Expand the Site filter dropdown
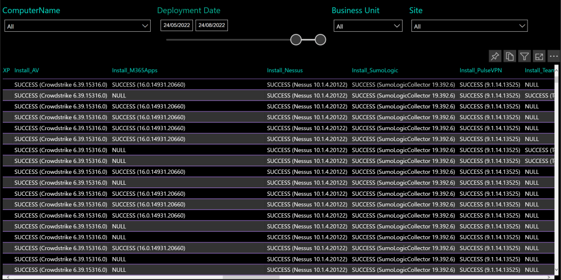561x280 pixels. pyautogui.click(x=470, y=26)
